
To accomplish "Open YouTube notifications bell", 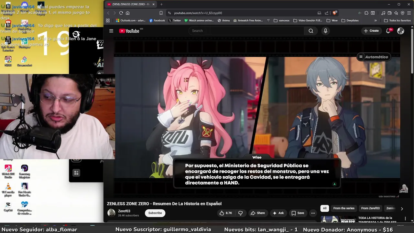I will tap(388, 31).
